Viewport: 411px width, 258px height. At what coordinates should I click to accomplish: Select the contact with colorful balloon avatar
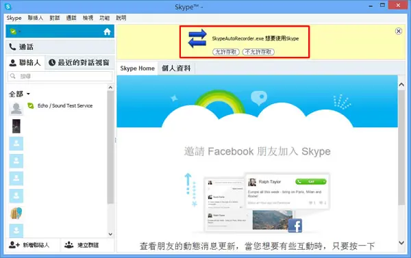pos(16,214)
